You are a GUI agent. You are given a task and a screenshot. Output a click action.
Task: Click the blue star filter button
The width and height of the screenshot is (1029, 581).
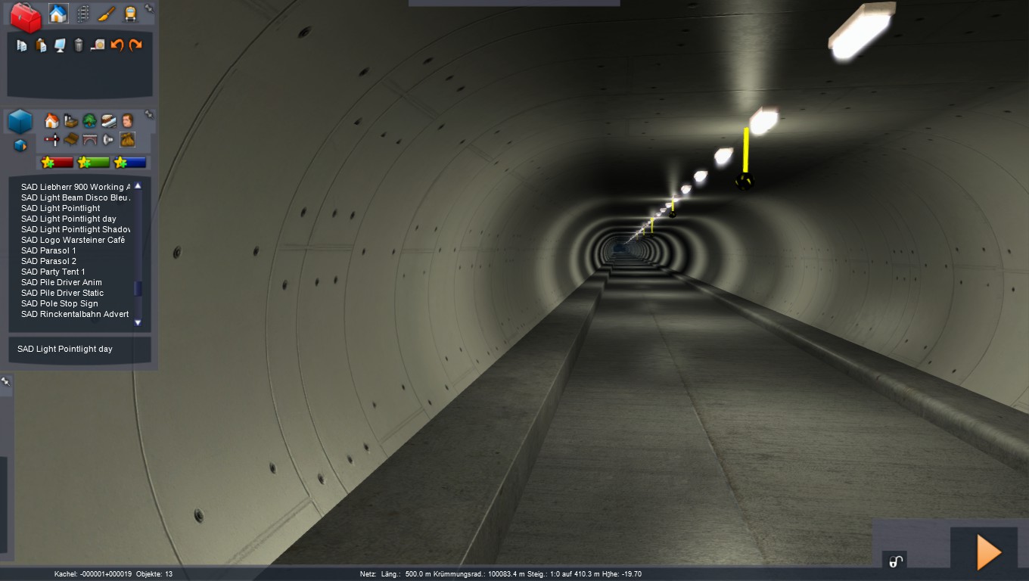(x=129, y=162)
